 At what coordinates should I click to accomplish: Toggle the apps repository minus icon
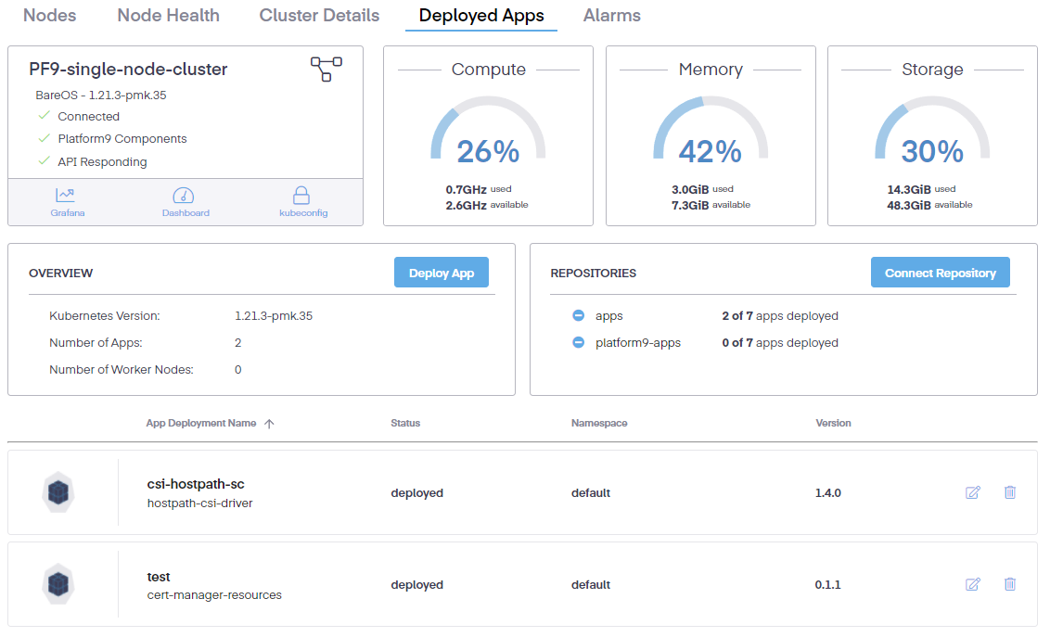(x=578, y=316)
